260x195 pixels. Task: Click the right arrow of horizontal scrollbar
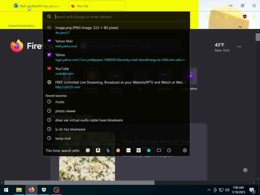tap(254, 183)
